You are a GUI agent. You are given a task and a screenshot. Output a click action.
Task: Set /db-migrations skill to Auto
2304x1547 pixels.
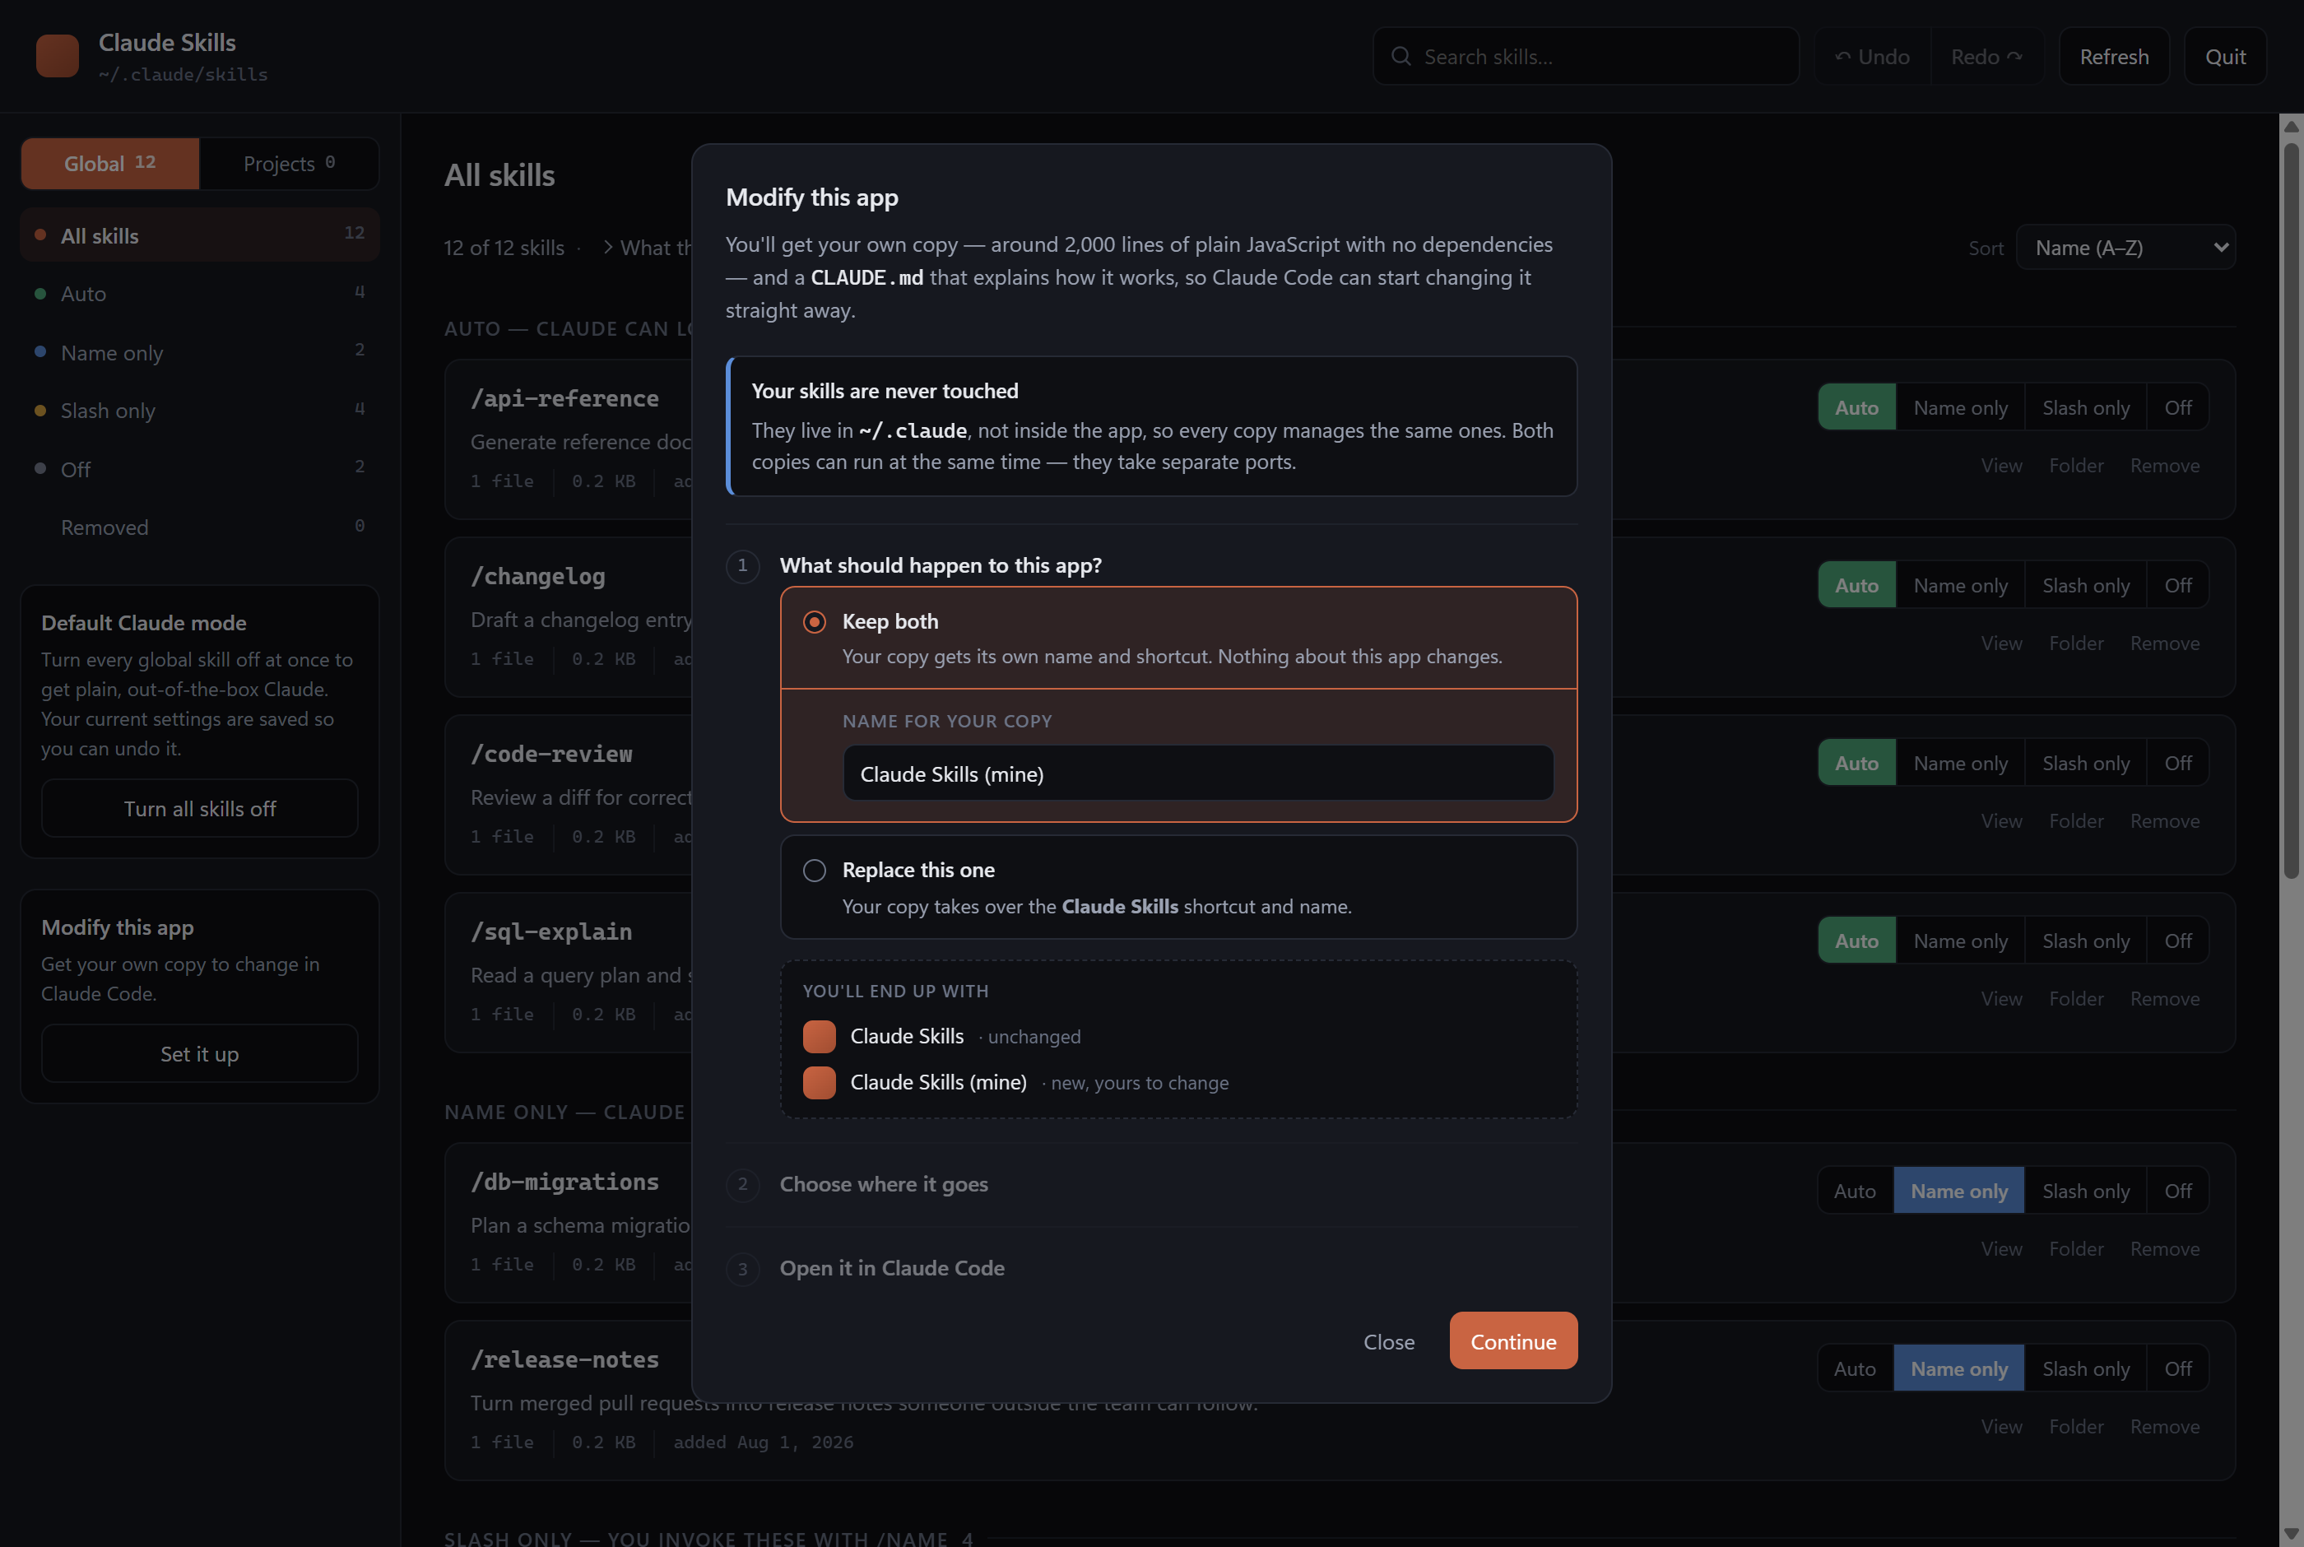[1854, 1191]
